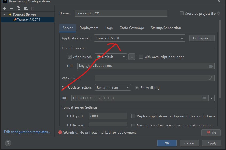This screenshot has width=226, height=150.
Task: Open the On 'Update' action dropdown
Action: pos(113,87)
